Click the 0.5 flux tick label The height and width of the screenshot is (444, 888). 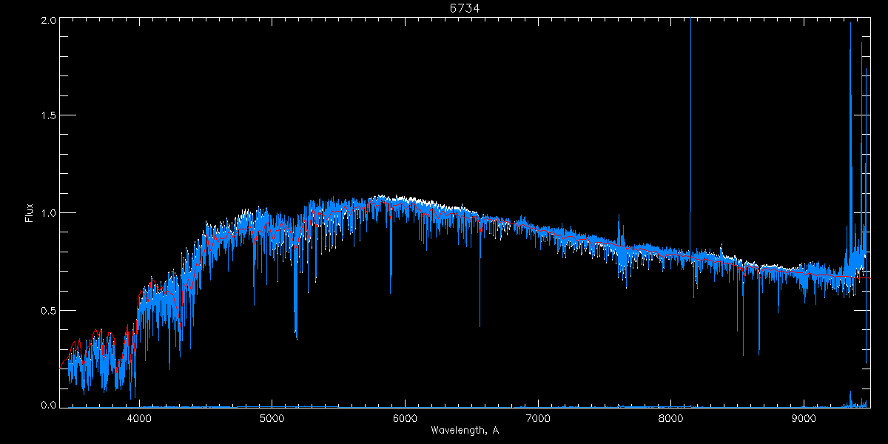pos(48,310)
